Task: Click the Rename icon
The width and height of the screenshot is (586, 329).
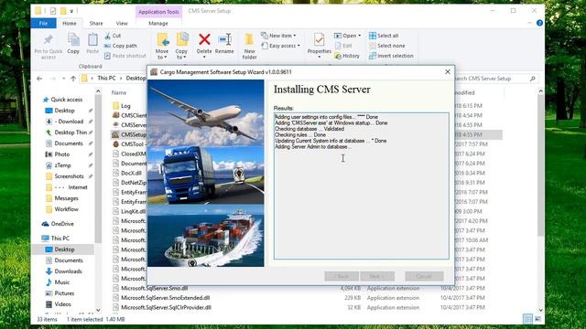Action: (224, 39)
